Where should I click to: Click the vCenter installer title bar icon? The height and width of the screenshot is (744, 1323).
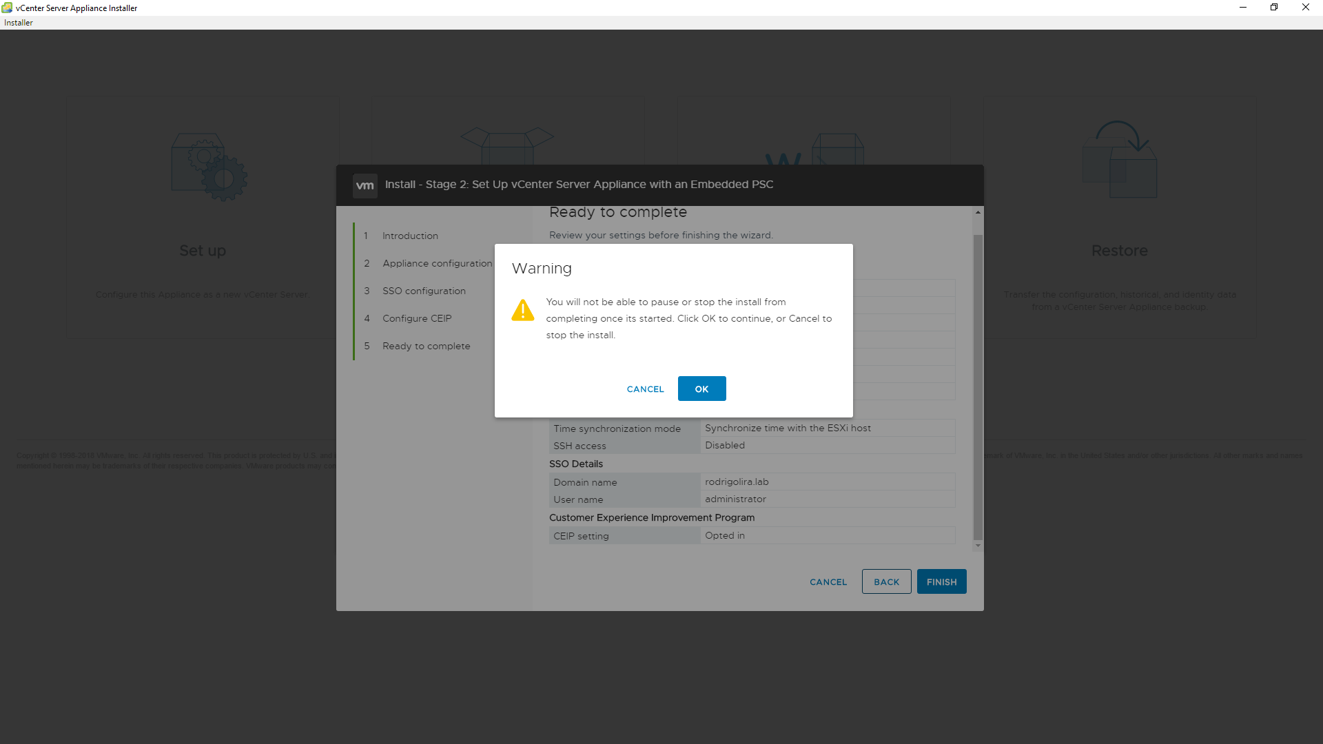click(x=7, y=8)
